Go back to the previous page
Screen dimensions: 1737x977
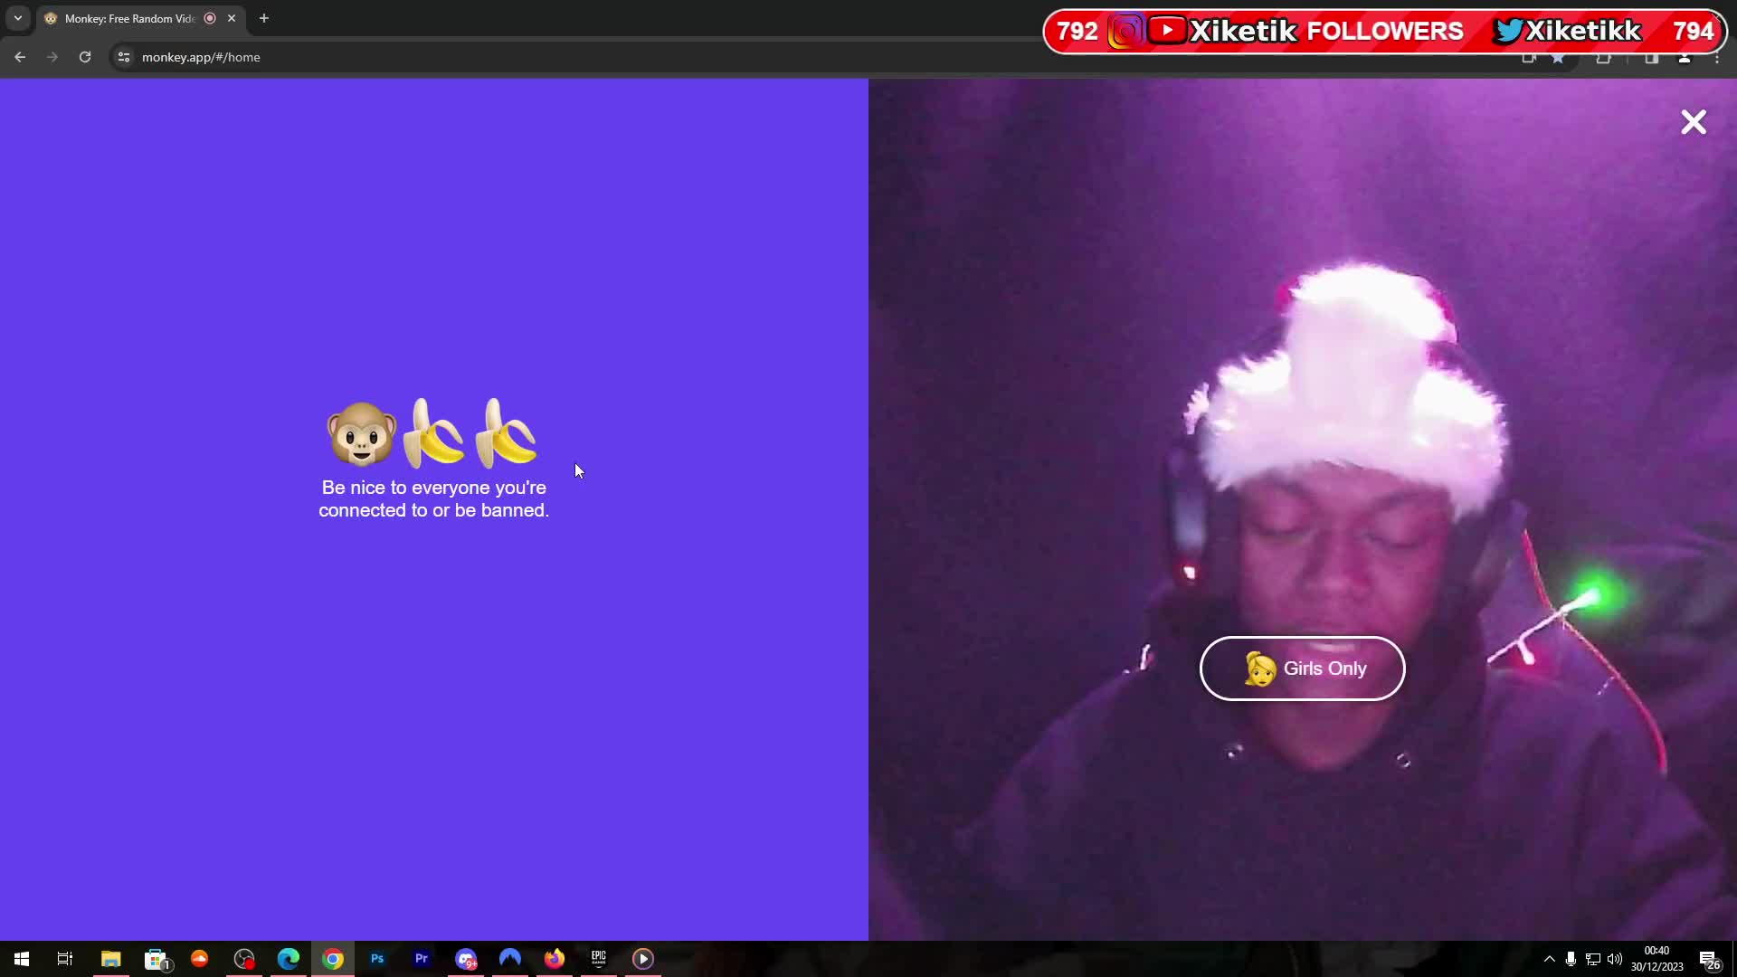20,57
